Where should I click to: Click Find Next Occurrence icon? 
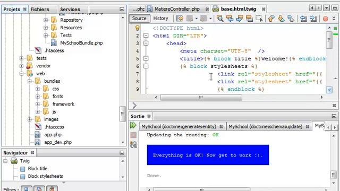click(x=240, y=19)
